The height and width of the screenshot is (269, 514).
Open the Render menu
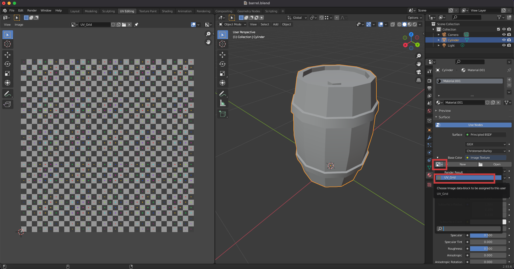[32, 10]
